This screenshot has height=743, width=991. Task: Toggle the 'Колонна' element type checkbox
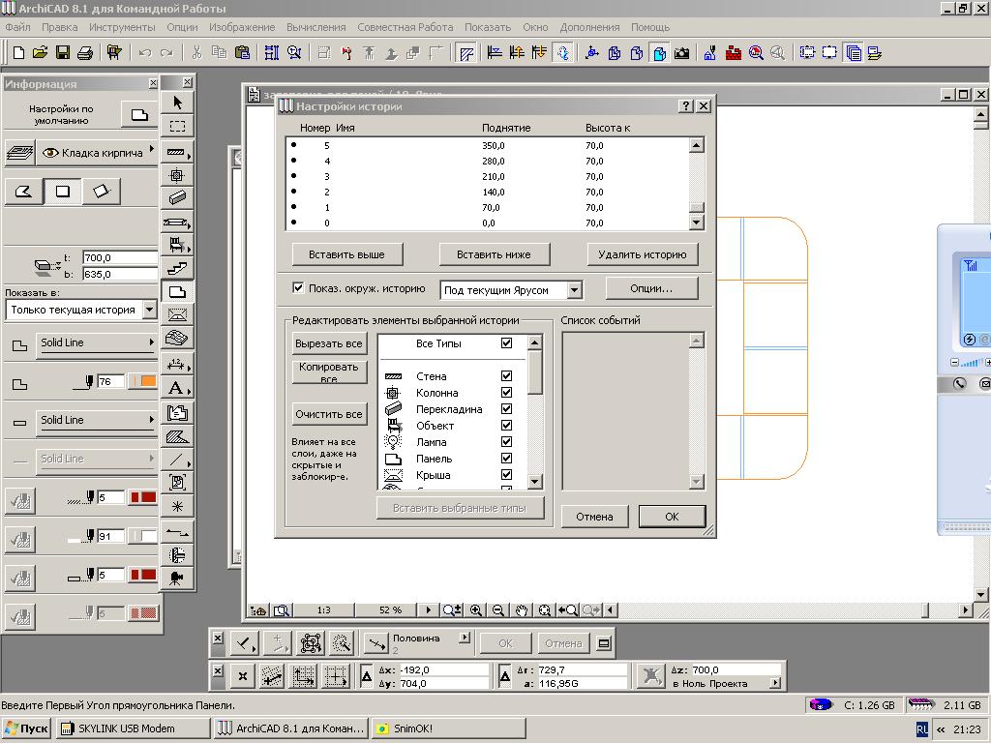coord(506,393)
